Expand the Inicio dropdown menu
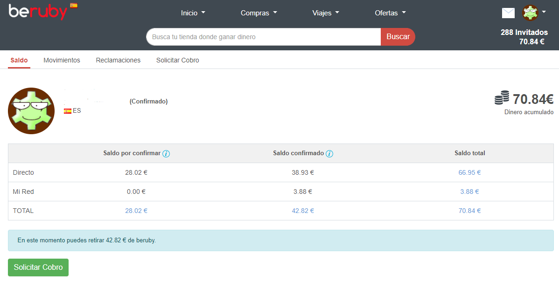The height and width of the screenshot is (281, 559). click(x=193, y=13)
